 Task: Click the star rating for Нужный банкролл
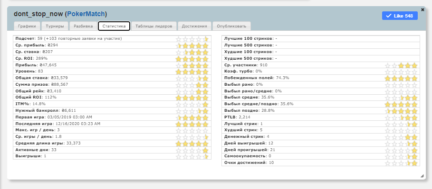[x=192, y=111]
